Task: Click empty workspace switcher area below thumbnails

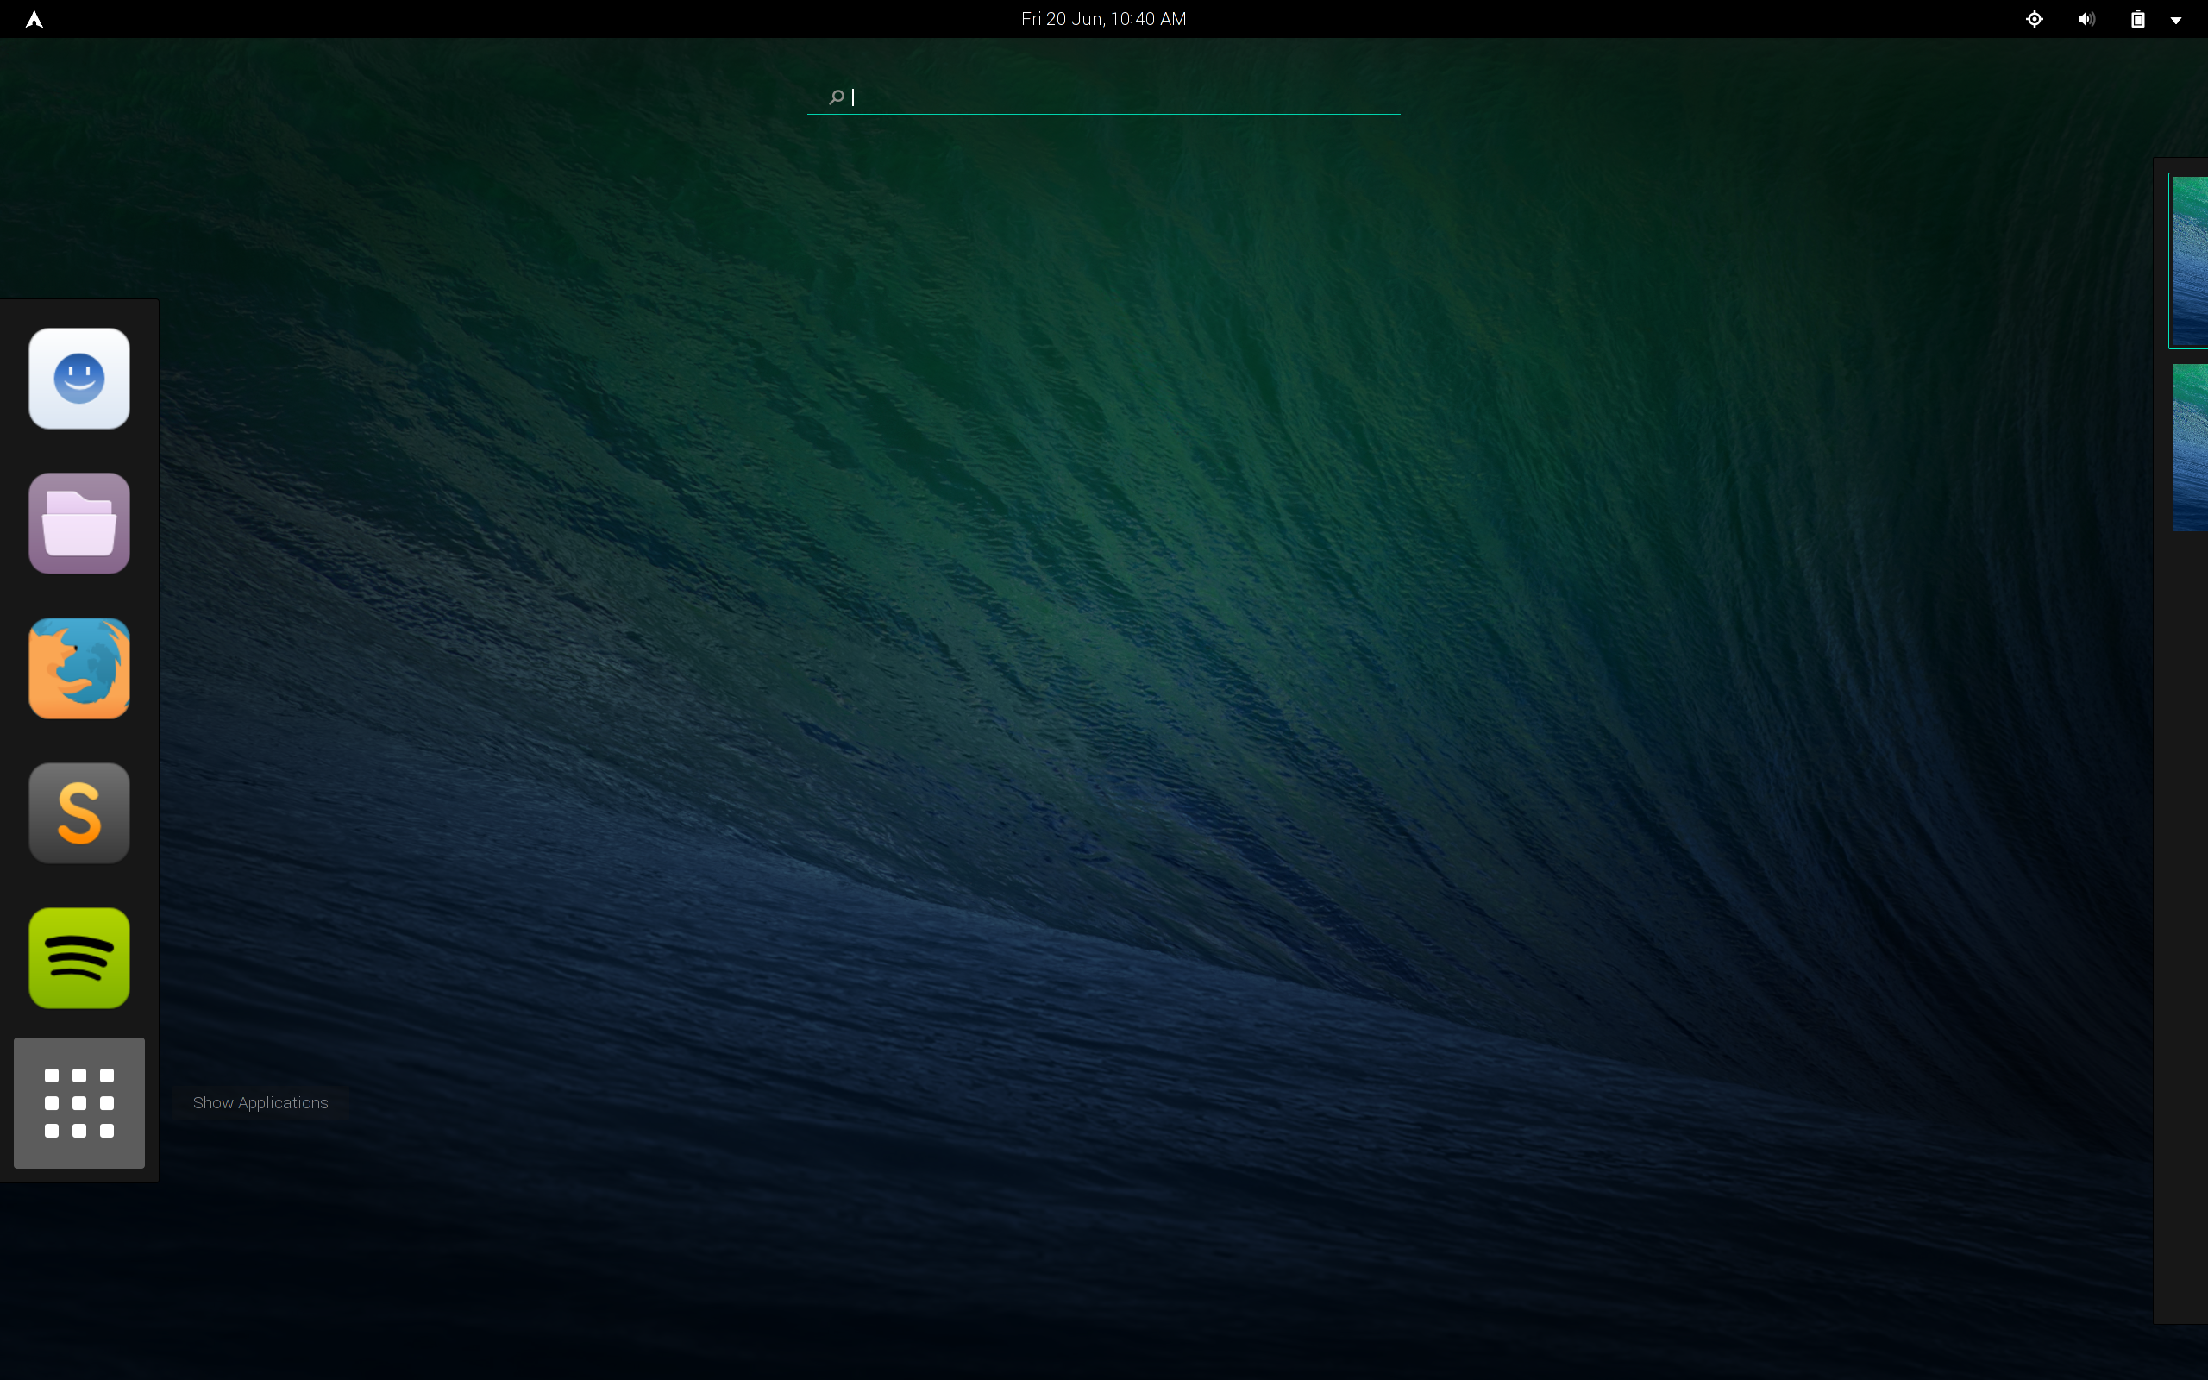Action: click(x=2181, y=913)
